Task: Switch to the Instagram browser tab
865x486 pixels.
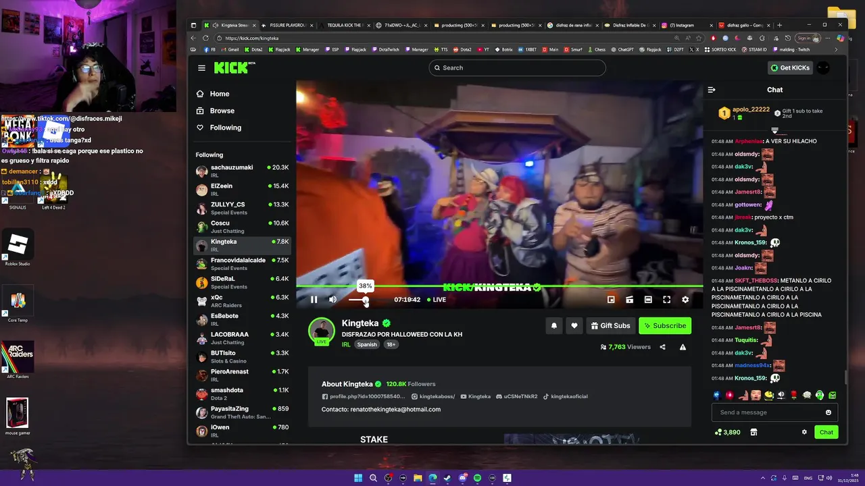Action: click(686, 25)
